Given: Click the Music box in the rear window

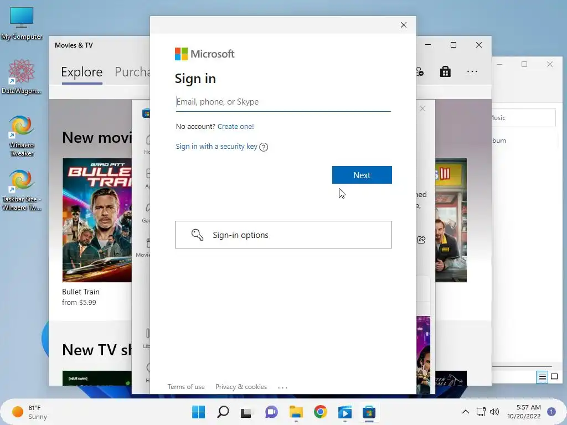Looking at the screenshot, I should [x=524, y=118].
